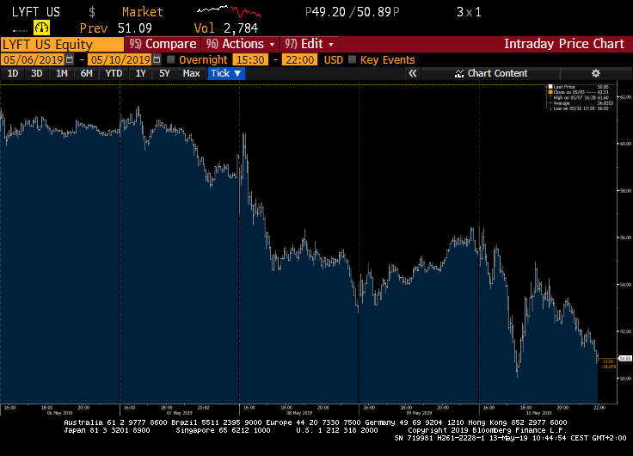
Task: Click the 'Market' label in header
Action: (x=143, y=12)
